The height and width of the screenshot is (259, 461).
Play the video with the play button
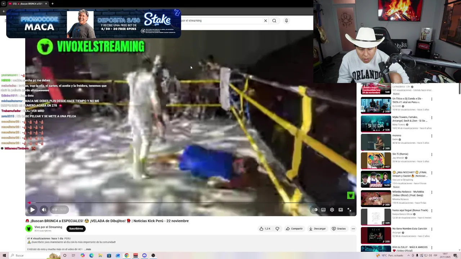pos(32,210)
